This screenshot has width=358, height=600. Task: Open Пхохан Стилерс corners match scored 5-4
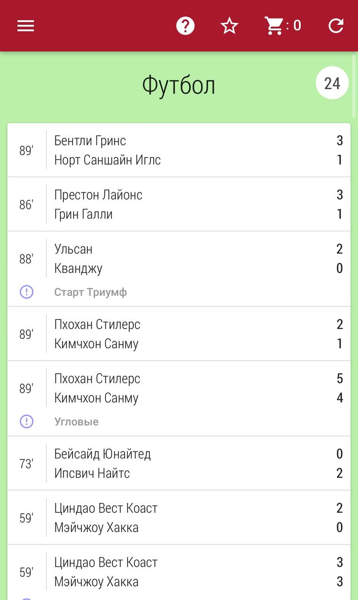(x=179, y=398)
